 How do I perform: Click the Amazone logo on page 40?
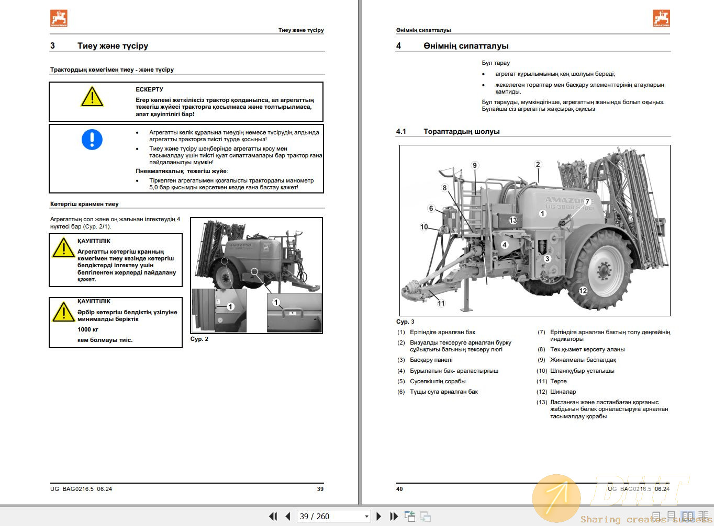pos(662,18)
